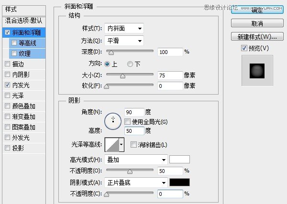This screenshot has height=204, width=287.
Task: Open the 高光模式 dropdown showing 叠加
Action: tap(136, 160)
